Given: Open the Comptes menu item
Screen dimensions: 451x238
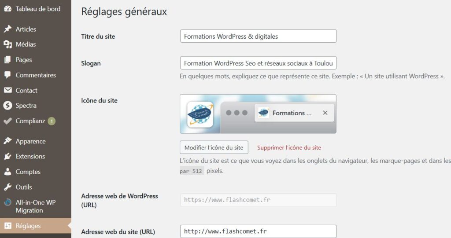Looking at the screenshot, I should [x=28, y=172].
